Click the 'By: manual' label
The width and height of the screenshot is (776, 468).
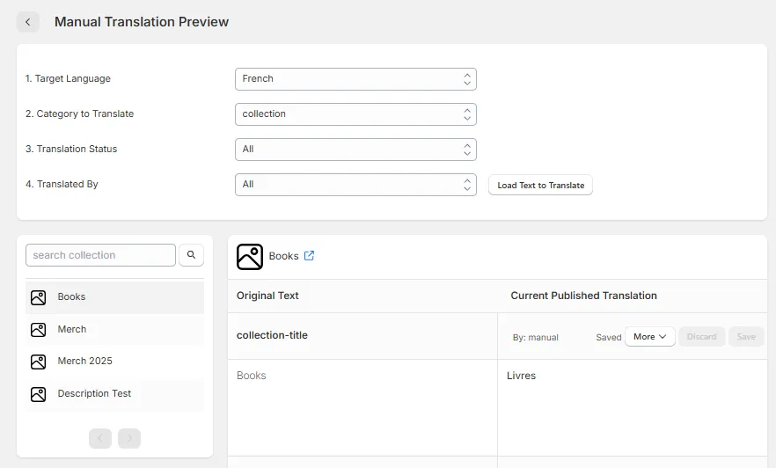pos(536,338)
